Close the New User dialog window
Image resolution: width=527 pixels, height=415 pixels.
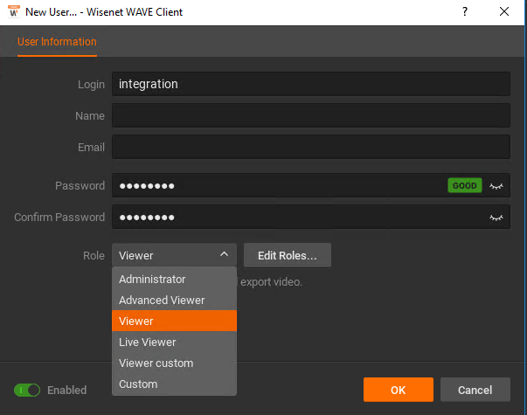(x=503, y=11)
